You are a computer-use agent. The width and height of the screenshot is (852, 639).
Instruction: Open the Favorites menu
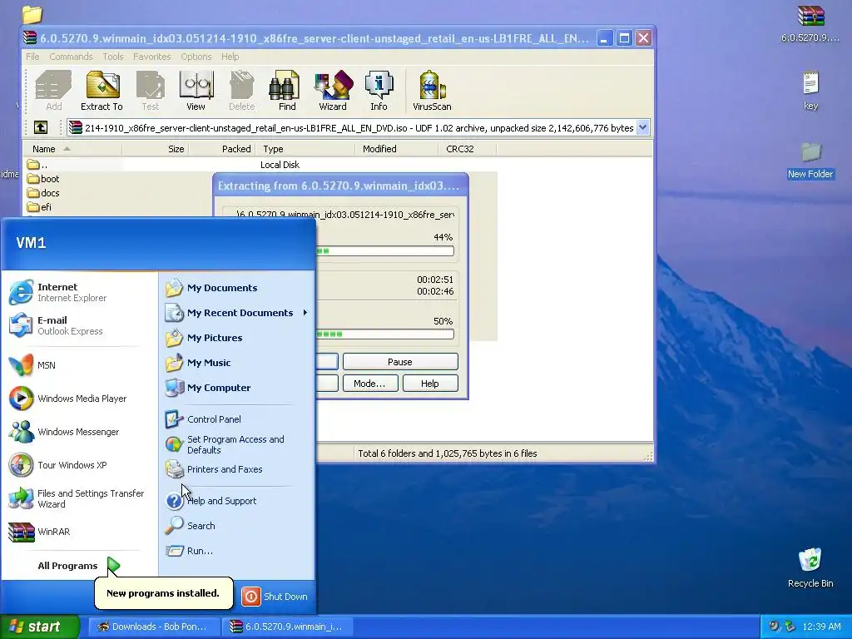(x=151, y=57)
